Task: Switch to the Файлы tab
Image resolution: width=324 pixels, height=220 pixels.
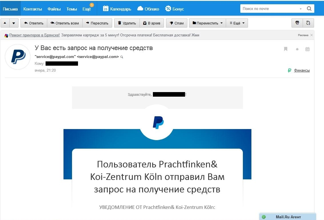Action: [x=54, y=9]
